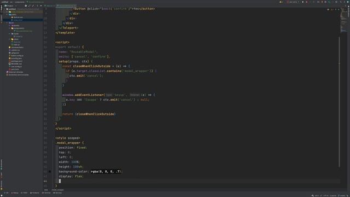The image size is (350, 197).
Task: Click the untitled breadcrumb in navigation bar
Action: coord(4,2)
